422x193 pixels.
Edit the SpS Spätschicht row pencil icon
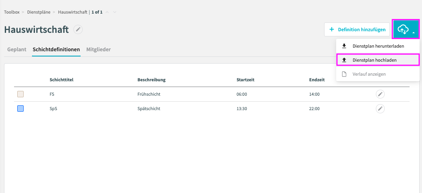tap(380, 109)
